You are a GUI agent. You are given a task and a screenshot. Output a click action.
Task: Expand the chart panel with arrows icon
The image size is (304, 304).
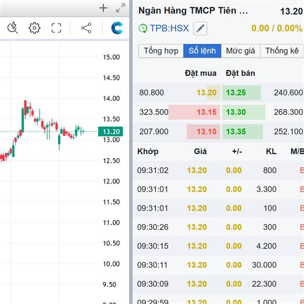click(x=121, y=8)
